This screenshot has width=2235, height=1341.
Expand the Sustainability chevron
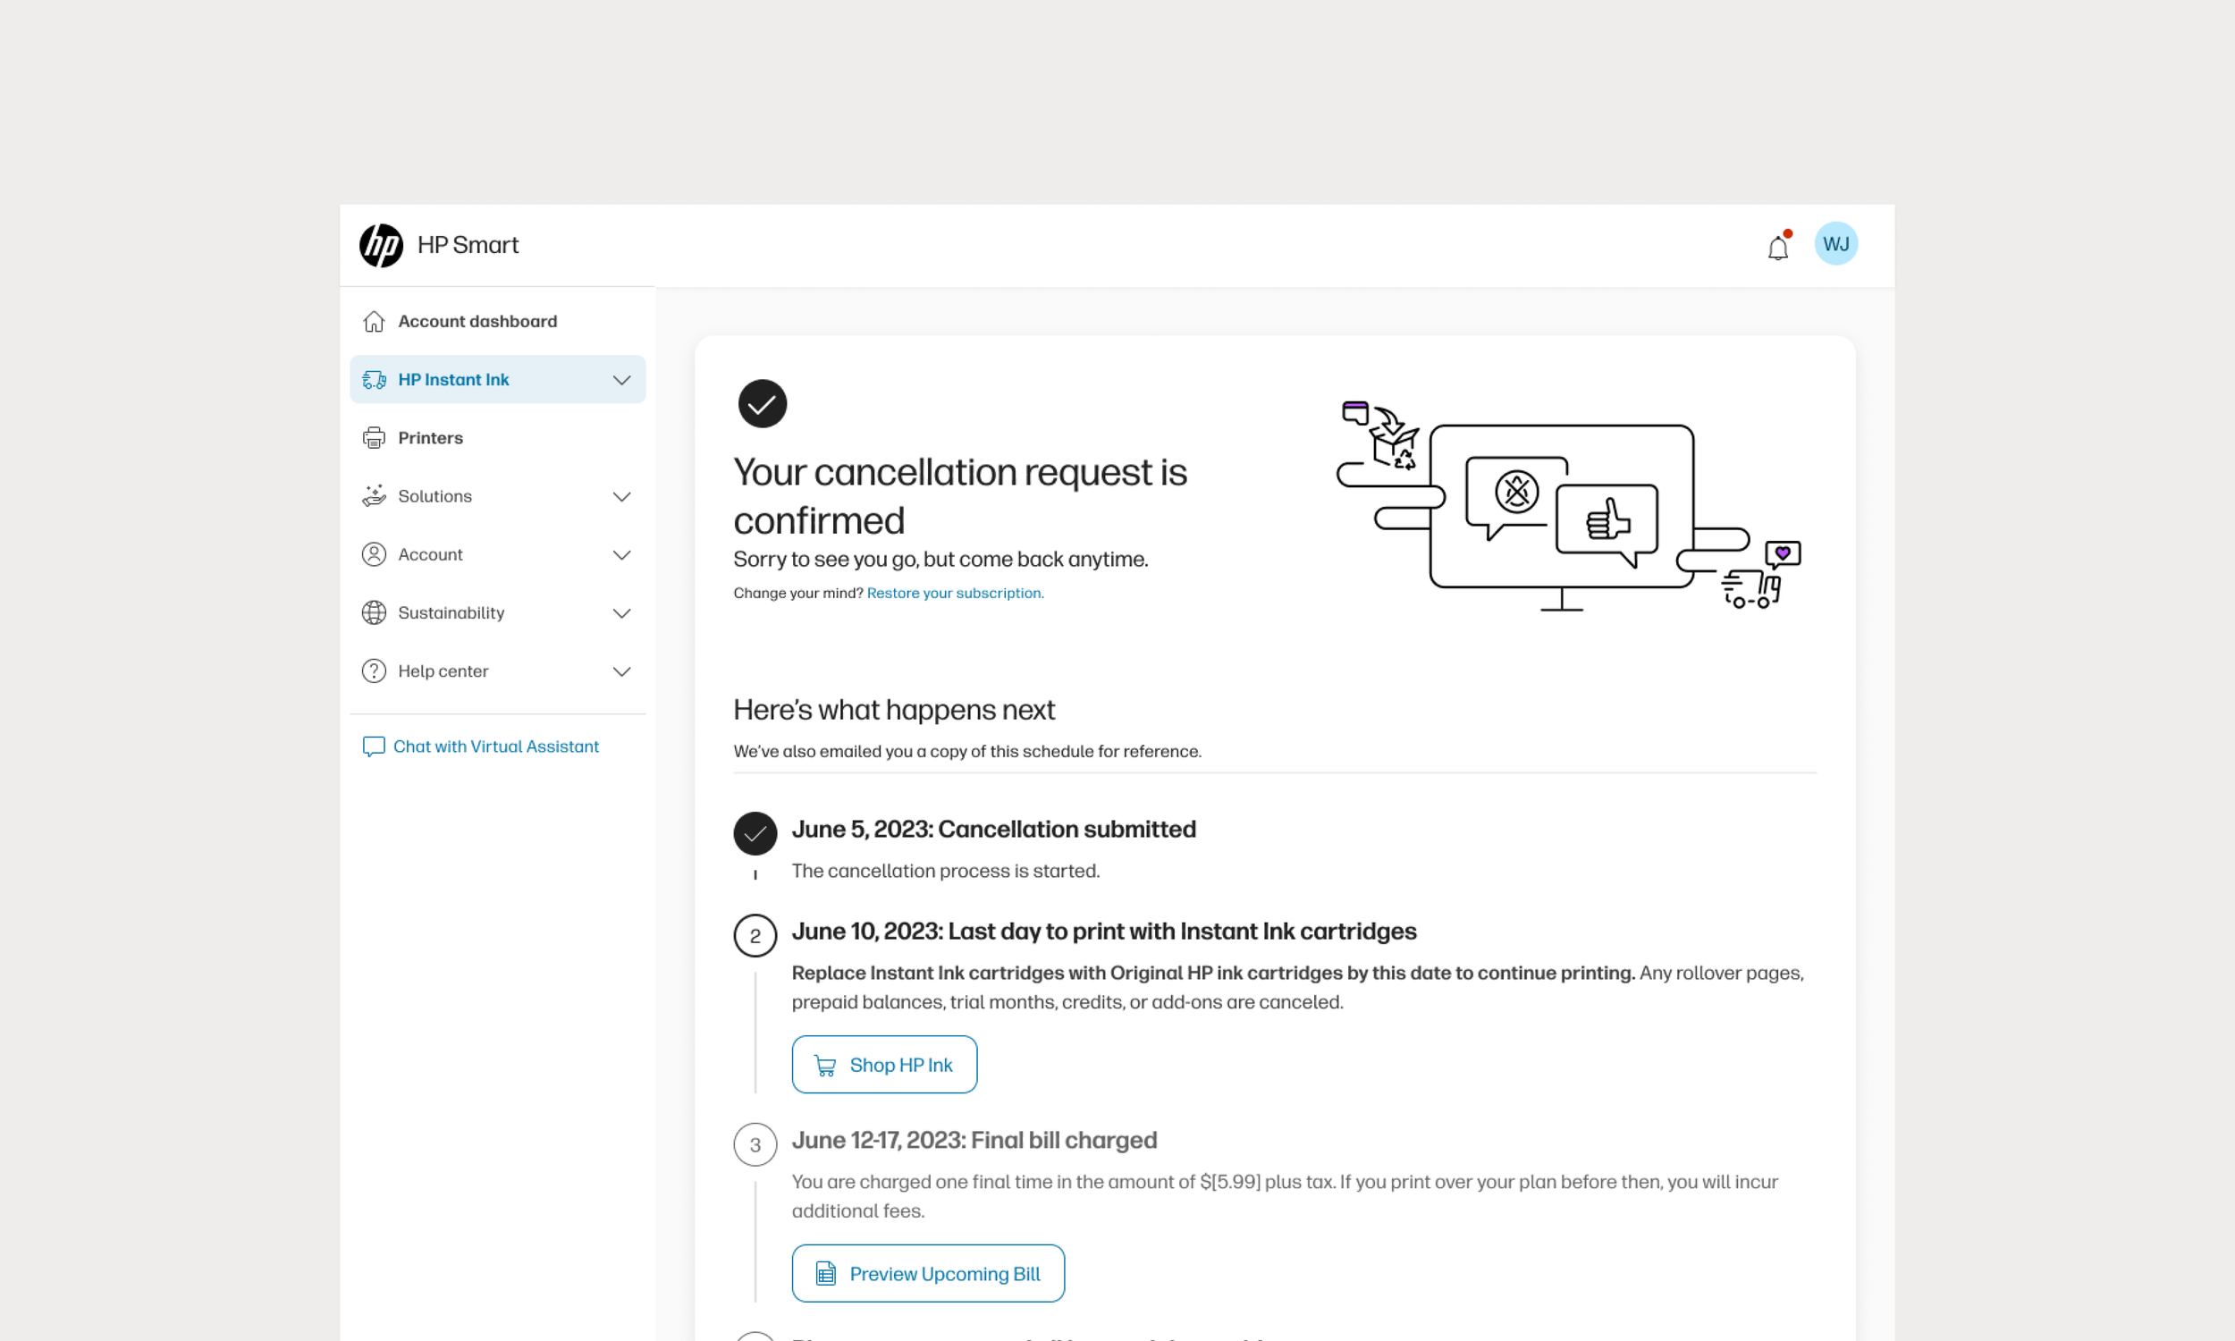[x=621, y=613]
